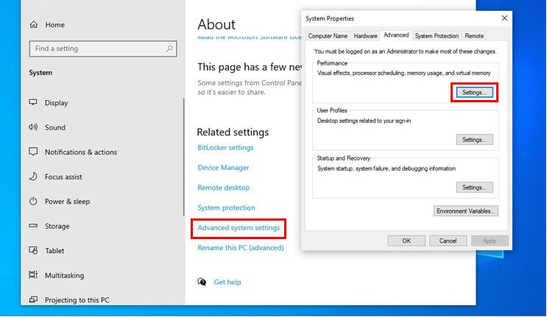The image size is (547, 317).
Task: Select the Storage drive icon
Action: [33, 227]
